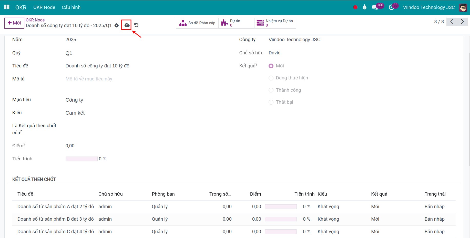Select the Thành công radio button
Screen dimensions: 470x238
pyautogui.click(x=271, y=90)
